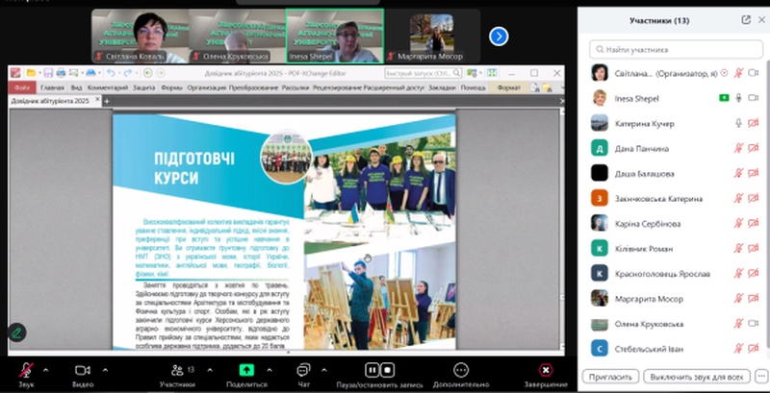
Task: Expand share options arrow beside Поделиться
Action: click(x=269, y=370)
